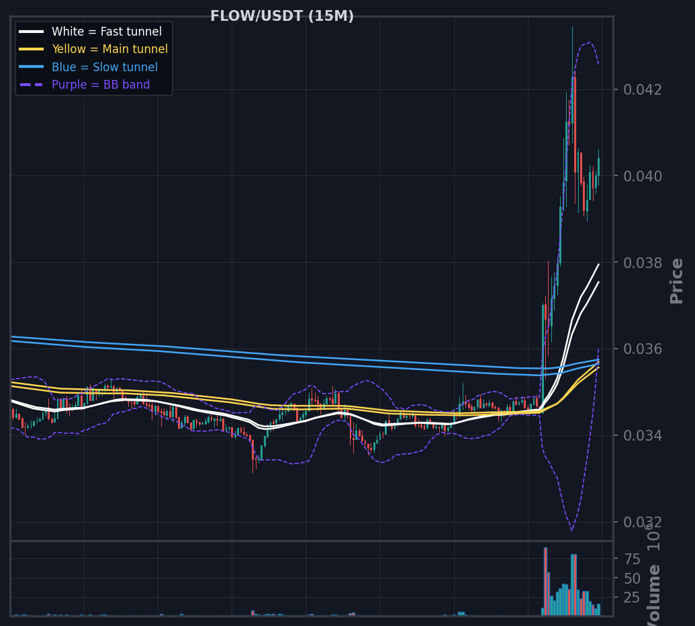Click the 75 volume axis label
Image resolution: width=695 pixels, height=626 pixels.
click(632, 559)
